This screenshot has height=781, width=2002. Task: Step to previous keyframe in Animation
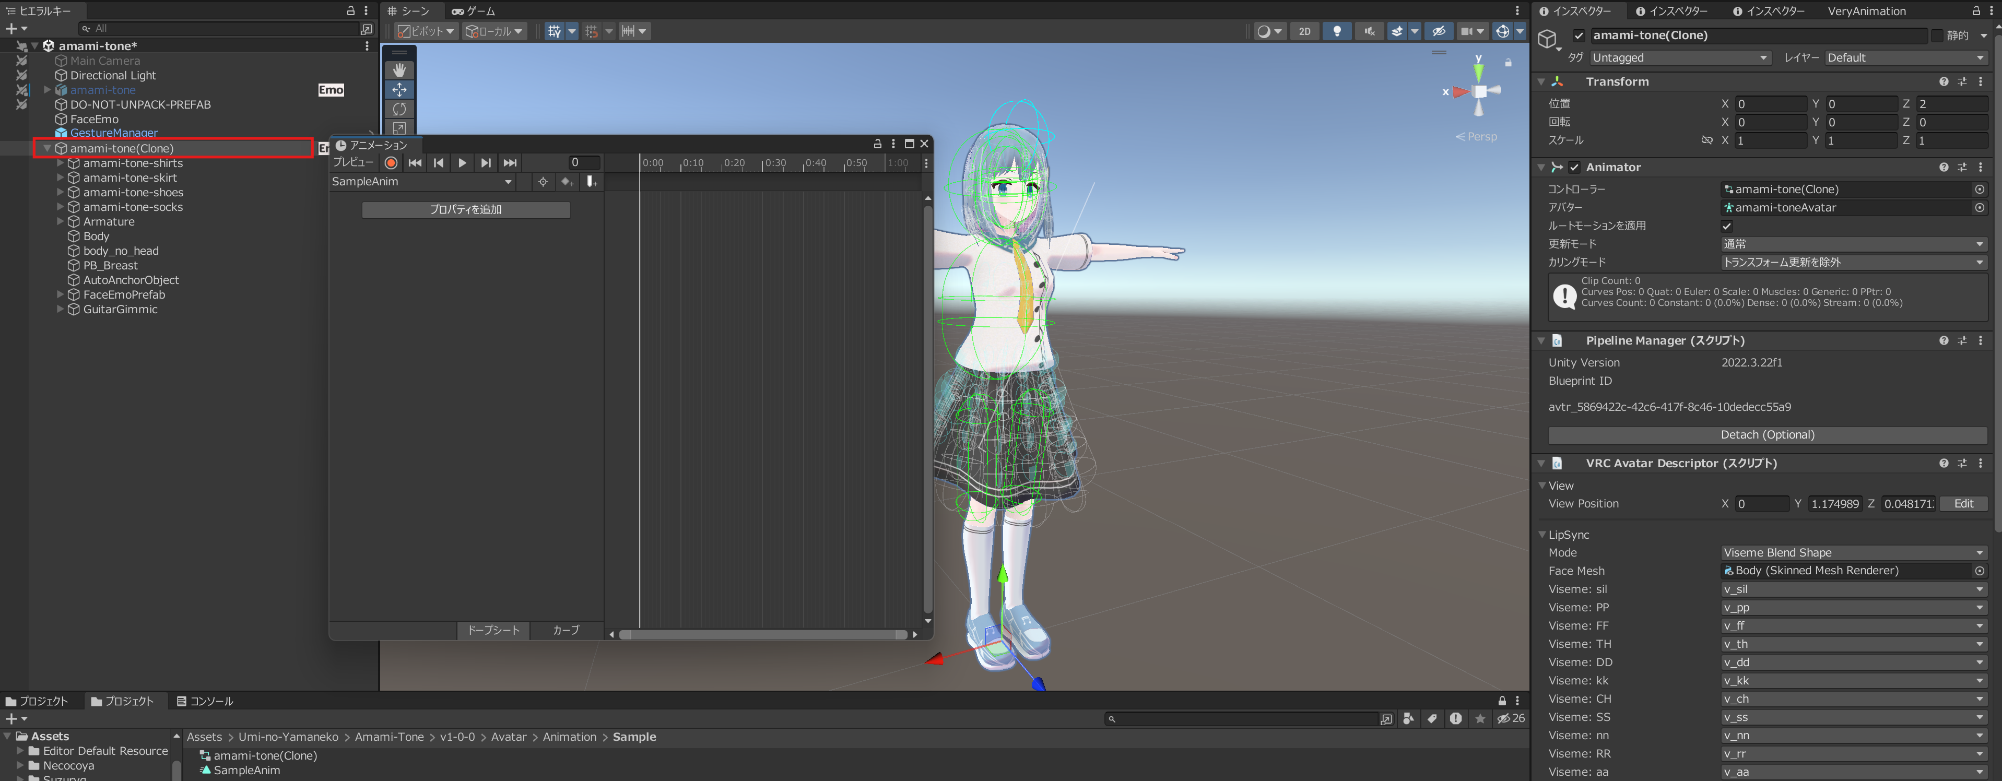click(438, 162)
